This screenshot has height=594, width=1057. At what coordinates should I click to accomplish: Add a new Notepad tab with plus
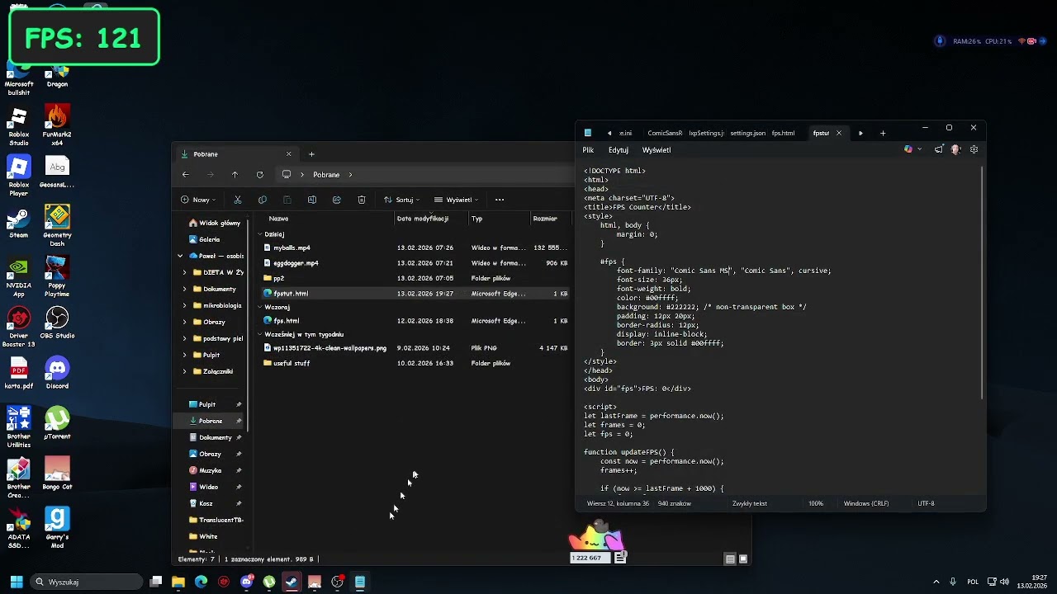[x=883, y=133]
